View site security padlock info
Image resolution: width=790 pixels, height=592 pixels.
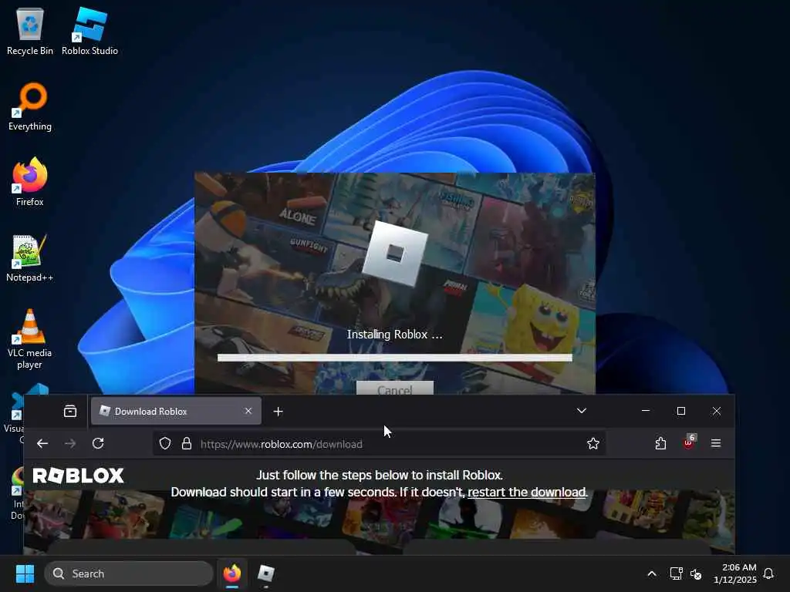pos(187,443)
